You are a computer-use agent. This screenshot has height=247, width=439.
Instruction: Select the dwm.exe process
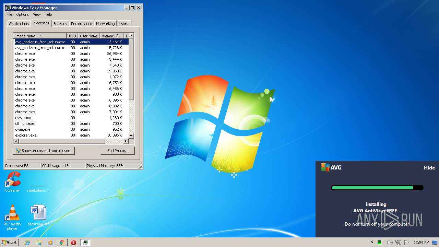pyautogui.click(x=71, y=129)
